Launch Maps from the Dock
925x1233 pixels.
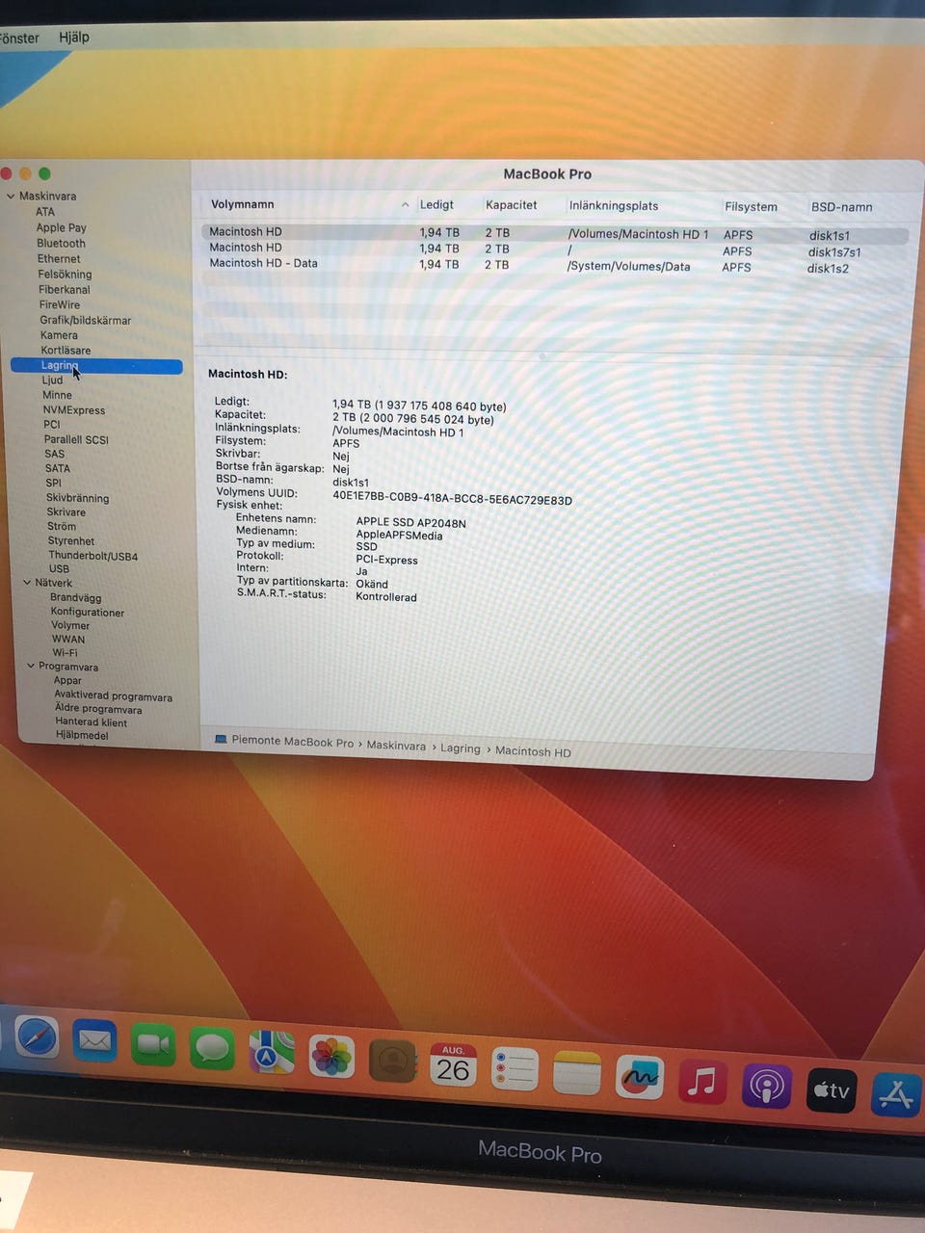(x=272, y=1052)
